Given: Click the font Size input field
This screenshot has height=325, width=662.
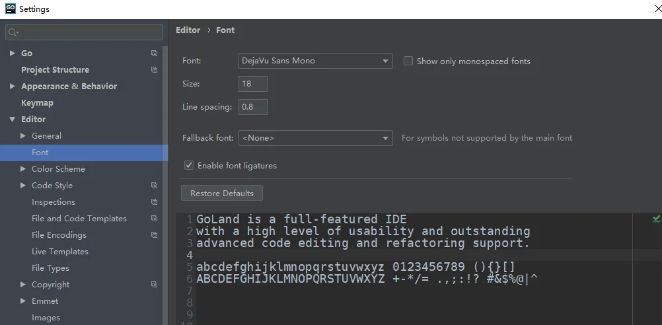Looking at the screenshot, I should (253, 84).
